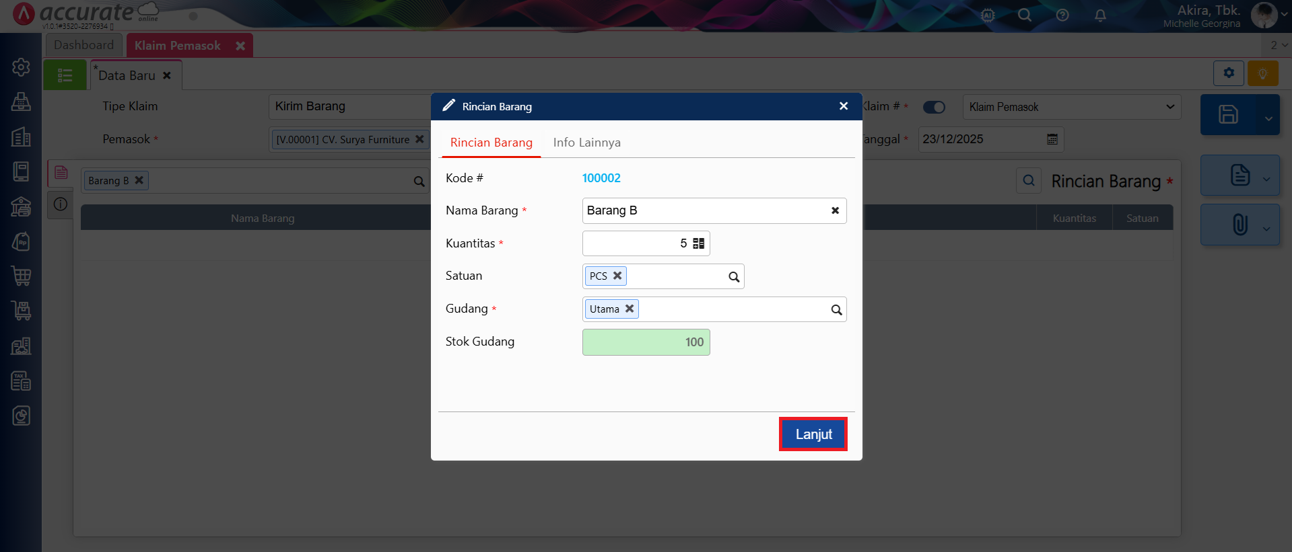
Task: Open item code link 100002
Action: (x=601, y=178)
